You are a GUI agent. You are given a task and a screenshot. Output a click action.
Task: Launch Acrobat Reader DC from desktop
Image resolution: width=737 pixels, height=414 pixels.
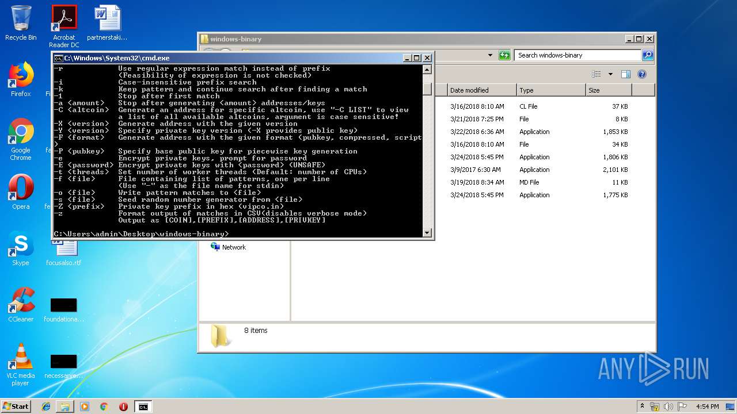64,26
